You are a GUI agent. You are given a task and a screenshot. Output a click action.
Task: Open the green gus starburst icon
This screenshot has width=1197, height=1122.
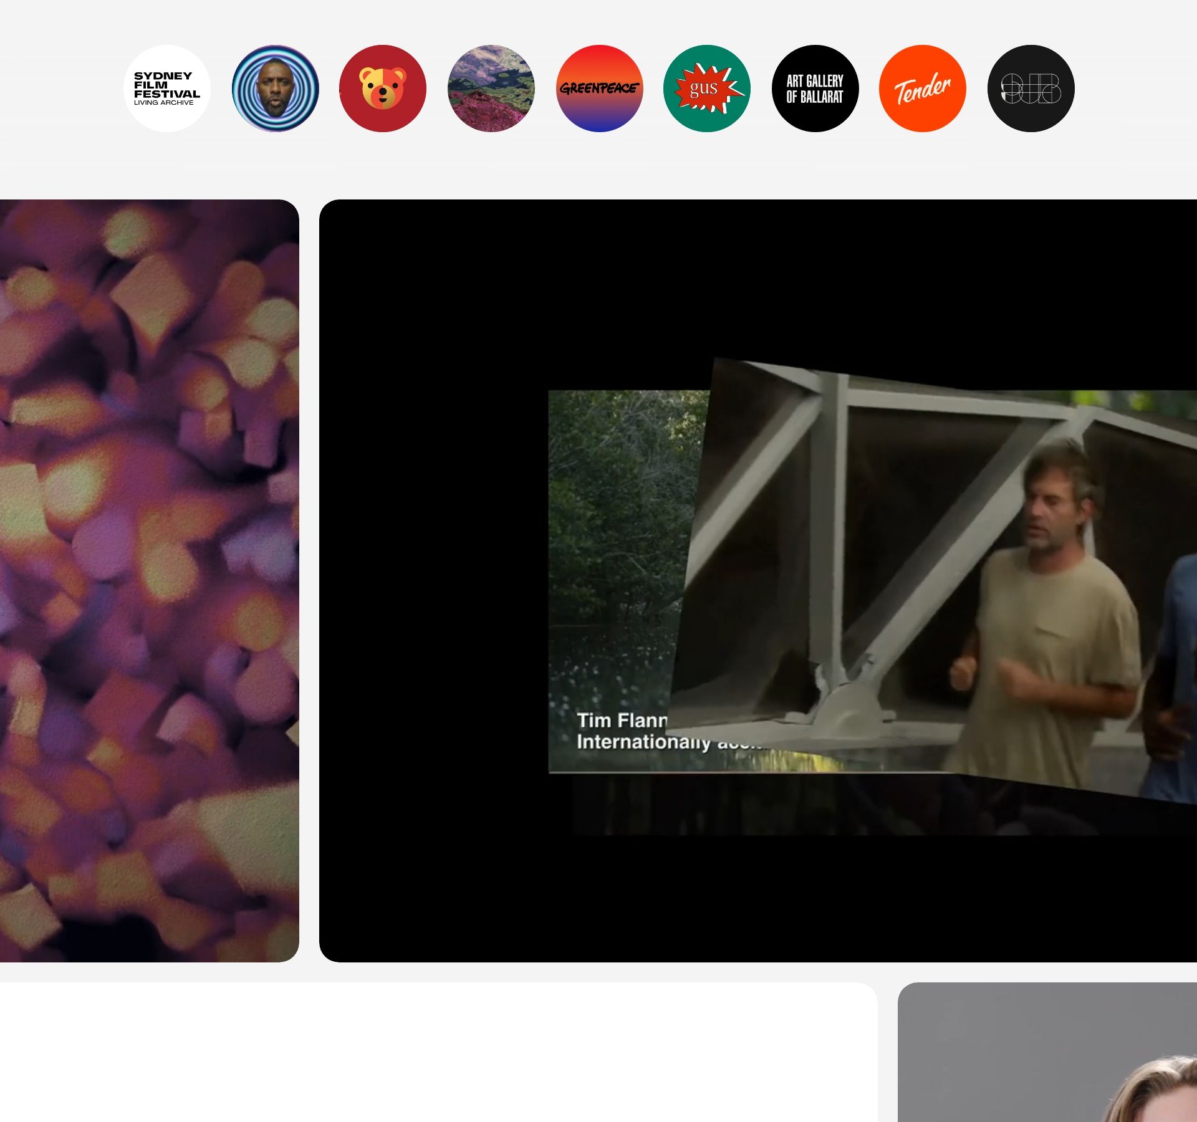point(706,89)
